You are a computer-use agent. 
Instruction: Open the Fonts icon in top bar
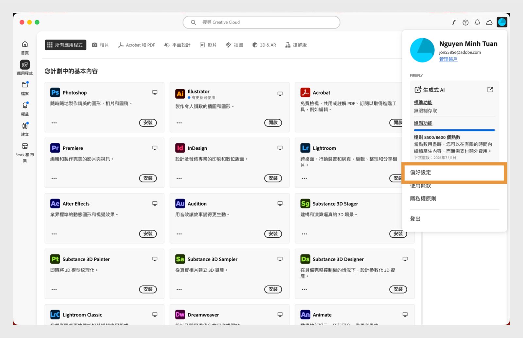pyautogui.click(x=454, y=22)
